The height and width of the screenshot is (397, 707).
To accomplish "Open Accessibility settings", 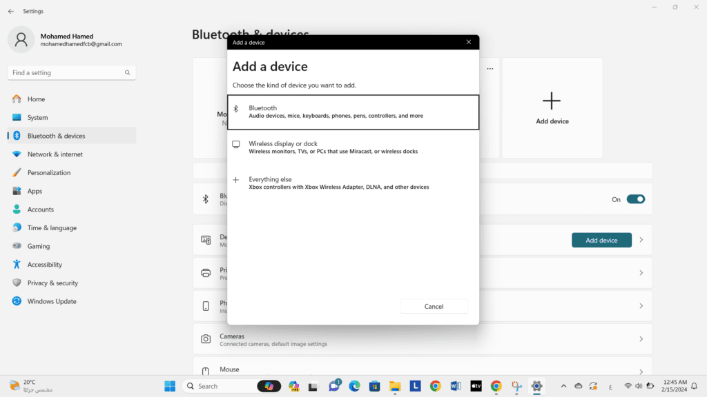I will (x=44, y=265).
